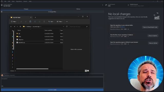Select the README.md file name
Image resolution: width=164 pixels, height=92 pixels.
pos(22,43)
